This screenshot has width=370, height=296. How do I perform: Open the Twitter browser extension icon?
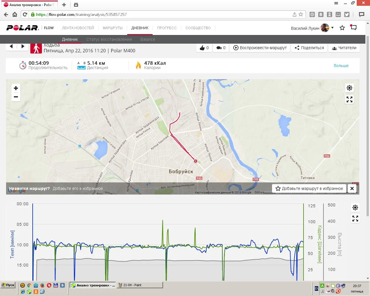(x=347, y=14)
